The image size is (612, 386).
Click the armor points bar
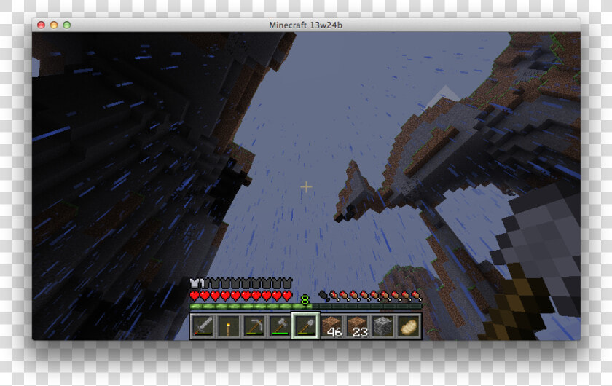(241, 283)
